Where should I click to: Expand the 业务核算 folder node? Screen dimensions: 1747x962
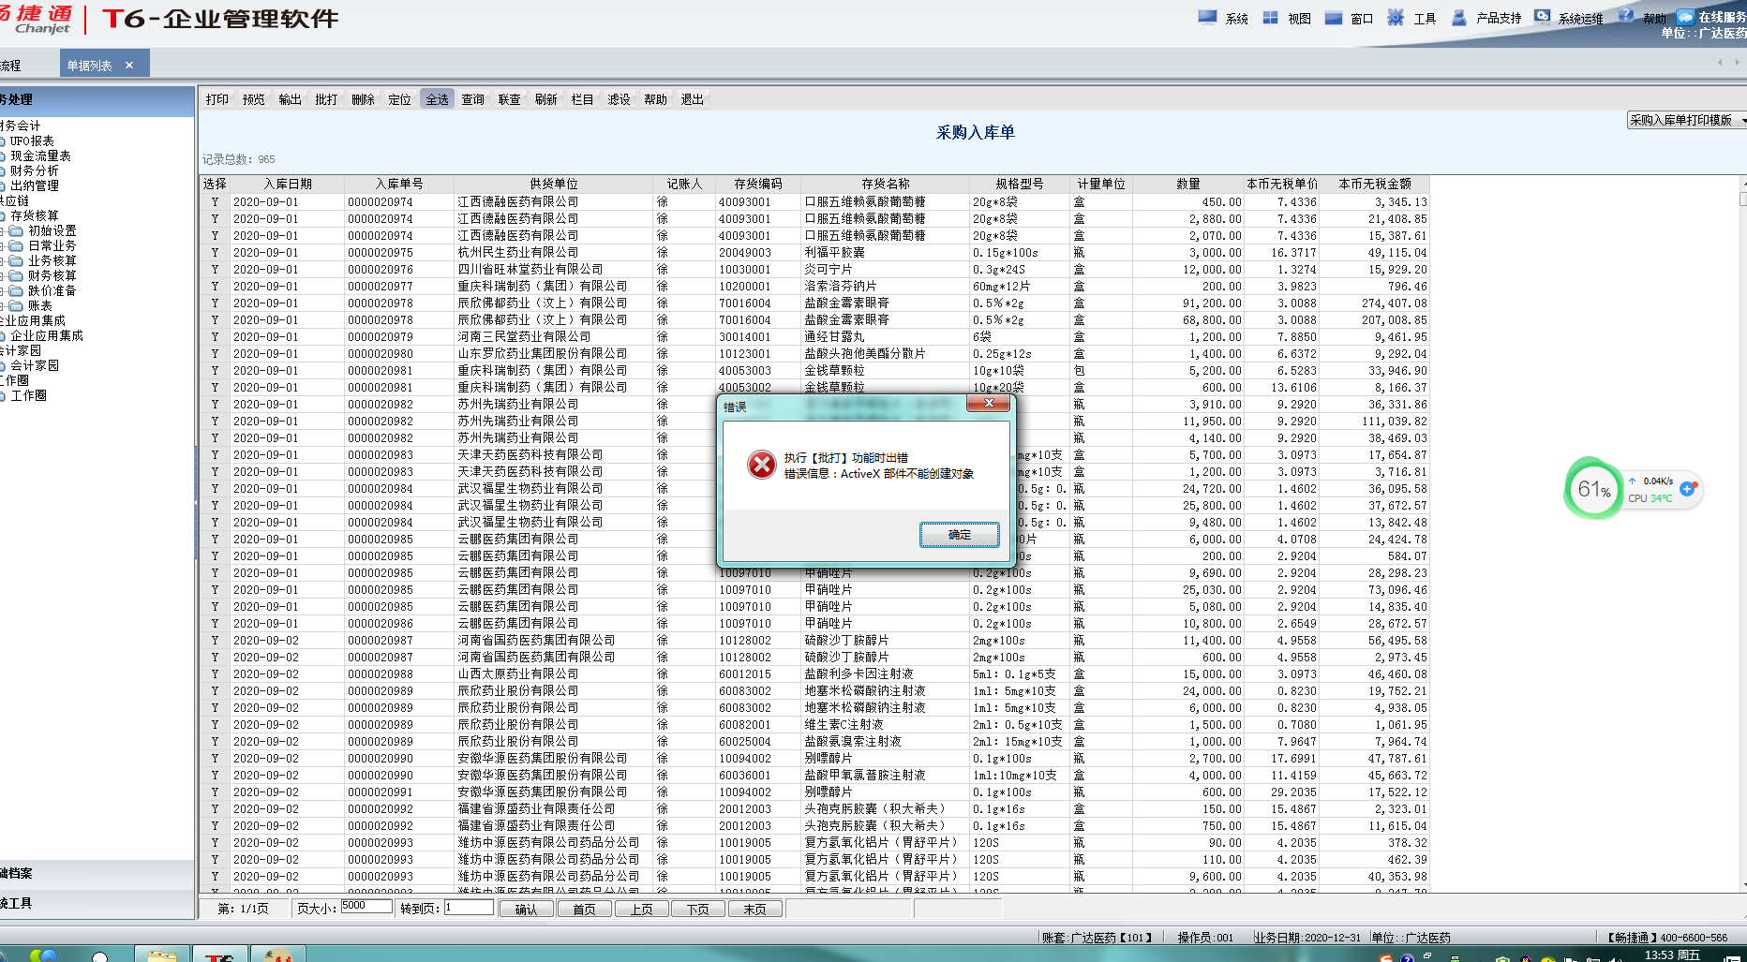(x=2, y=260)
